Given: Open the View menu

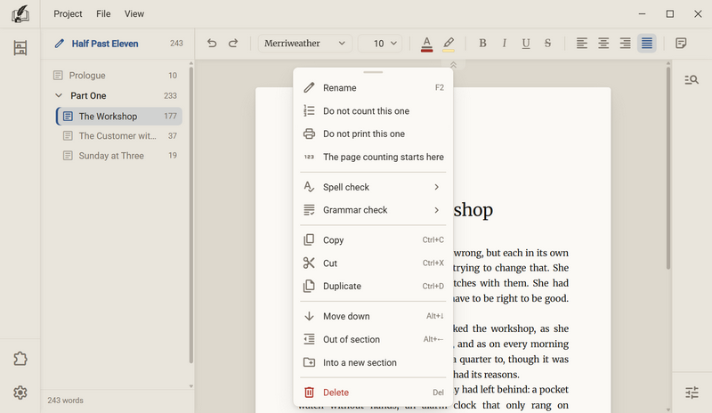Looking at the screenshot, I should (134, 14).
